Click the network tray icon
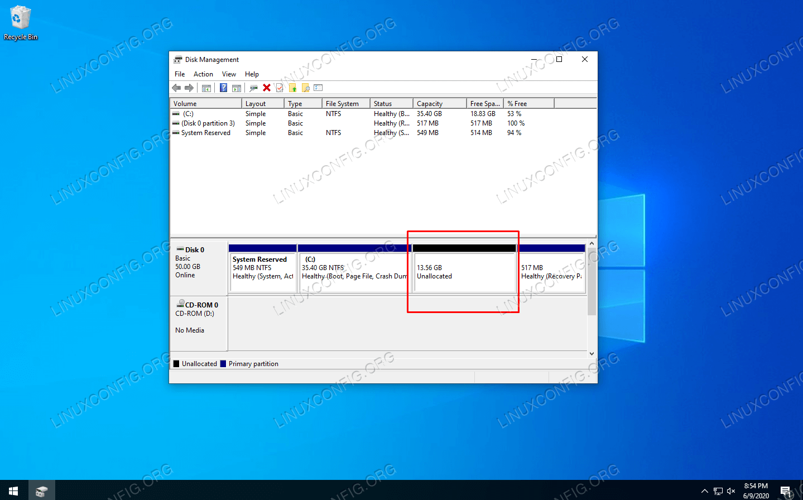Viewport: 803px width, 500px height. point(718,491)
